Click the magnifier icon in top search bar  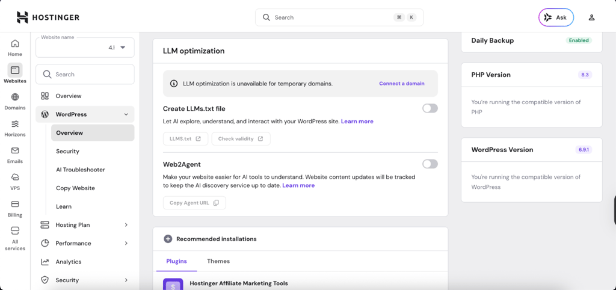(266, 17)
